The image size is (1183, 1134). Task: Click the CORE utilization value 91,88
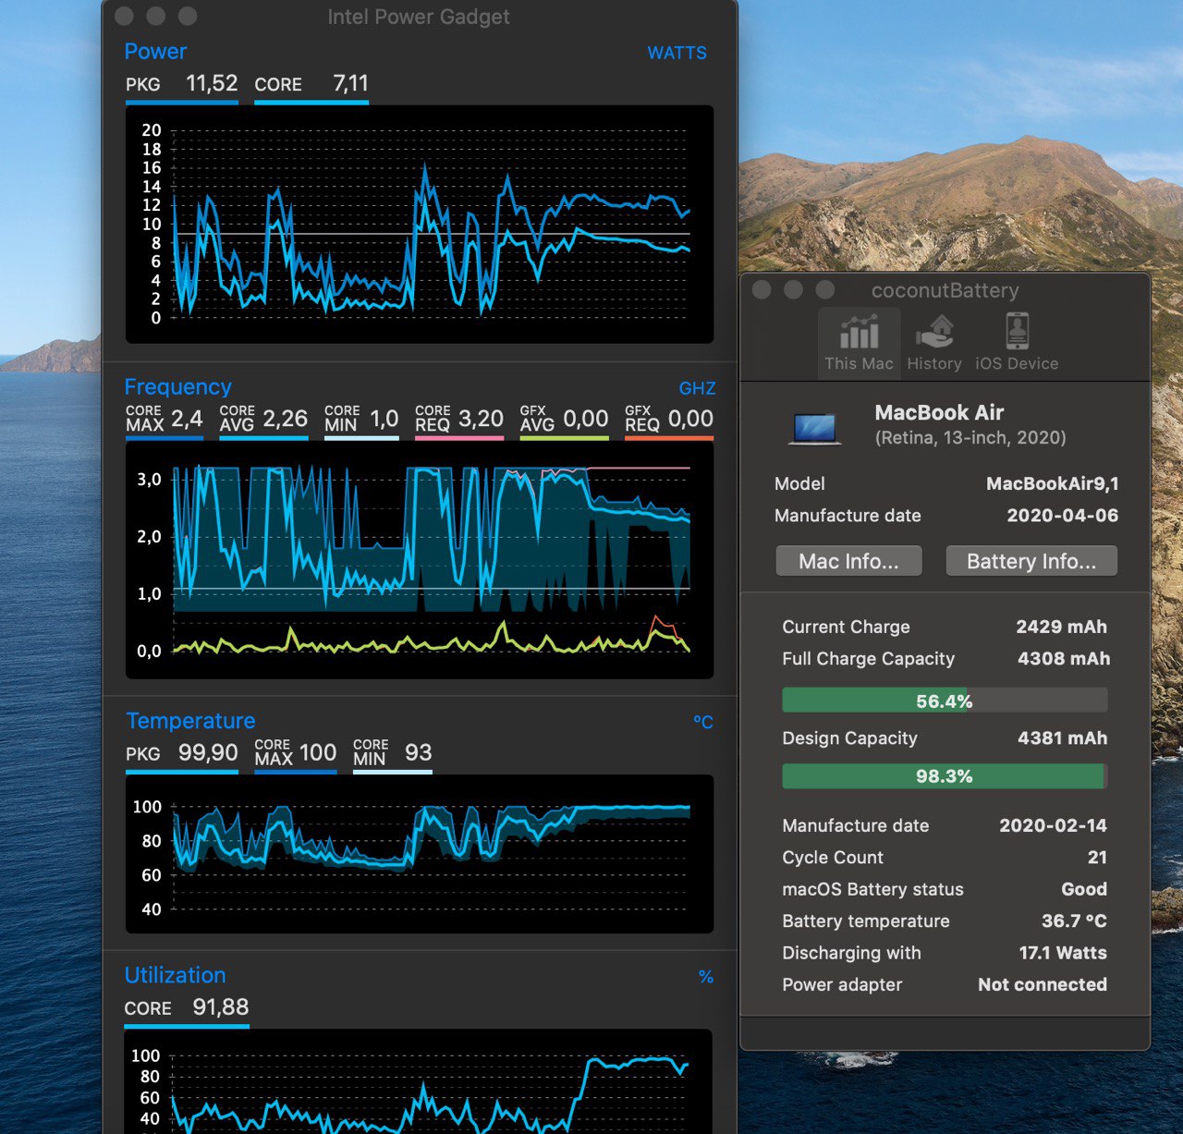coord(220,1006)
